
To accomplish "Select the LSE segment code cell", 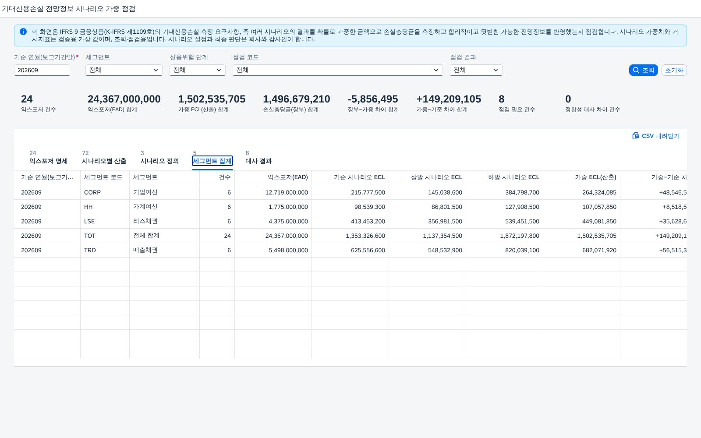I will pos(105,221).
